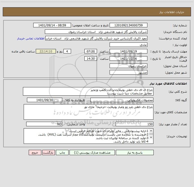Click request creator name field

coord(96,38)
